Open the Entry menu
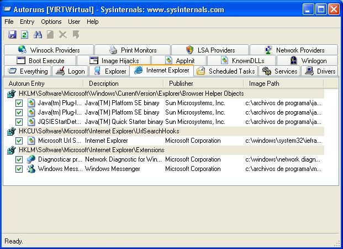This screenshot has height=249, width=343. click(27, 22)
